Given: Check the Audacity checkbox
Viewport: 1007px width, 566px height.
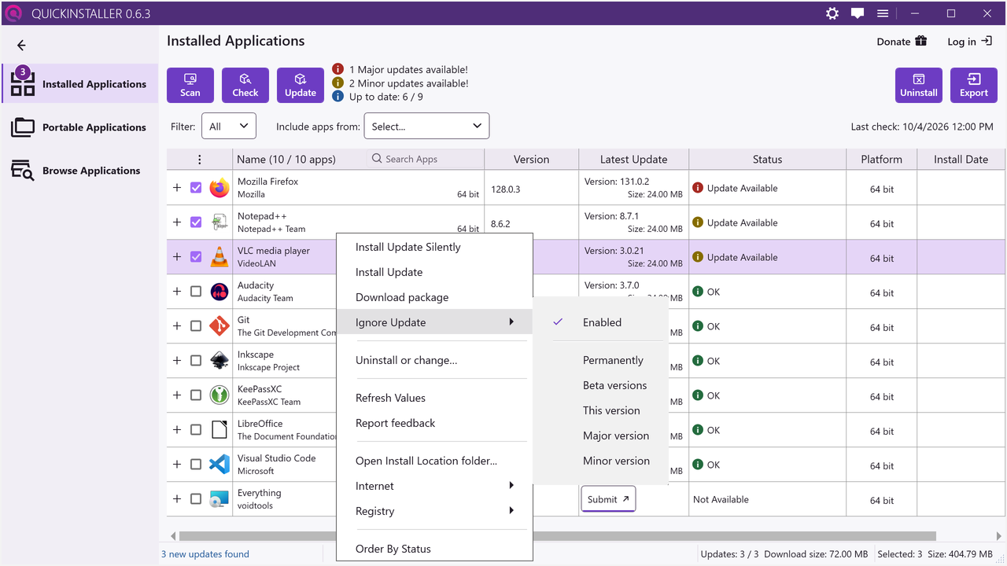Looking at the screenshot, I should (196, 292).
